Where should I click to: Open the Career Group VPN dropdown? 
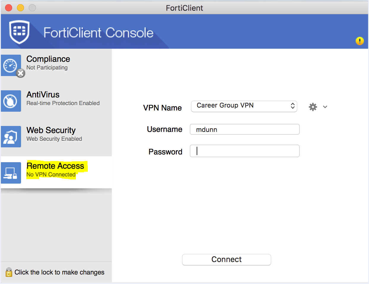point(244,106)
